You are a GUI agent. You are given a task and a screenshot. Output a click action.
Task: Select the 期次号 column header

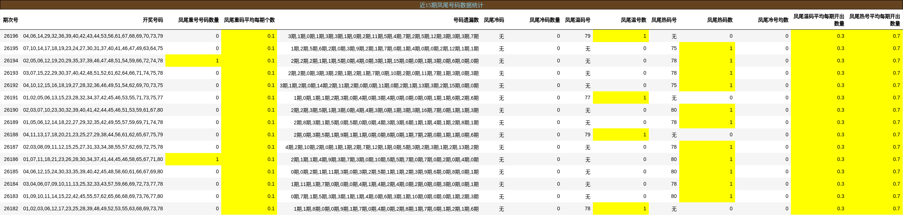[11, 20]
